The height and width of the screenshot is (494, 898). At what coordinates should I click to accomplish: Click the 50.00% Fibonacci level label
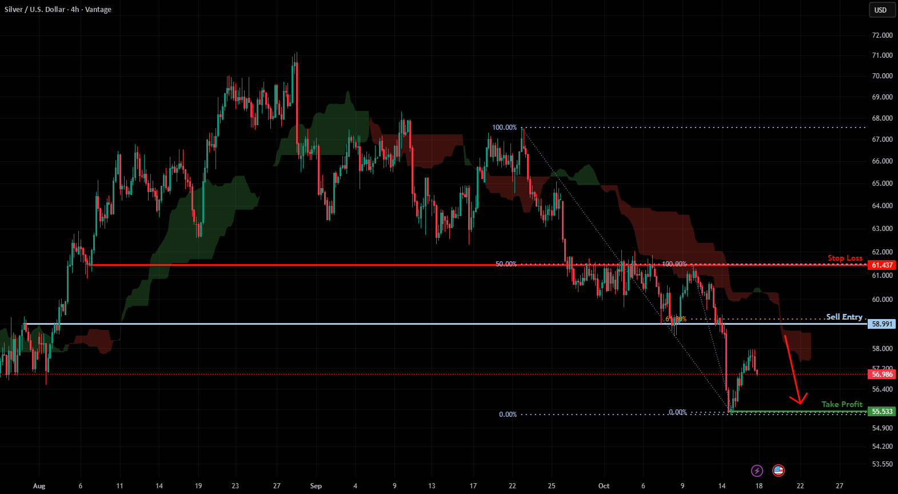506,264
